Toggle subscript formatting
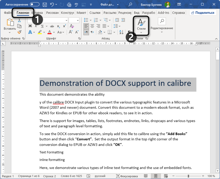Screen dimensions: 220x179 58,26
